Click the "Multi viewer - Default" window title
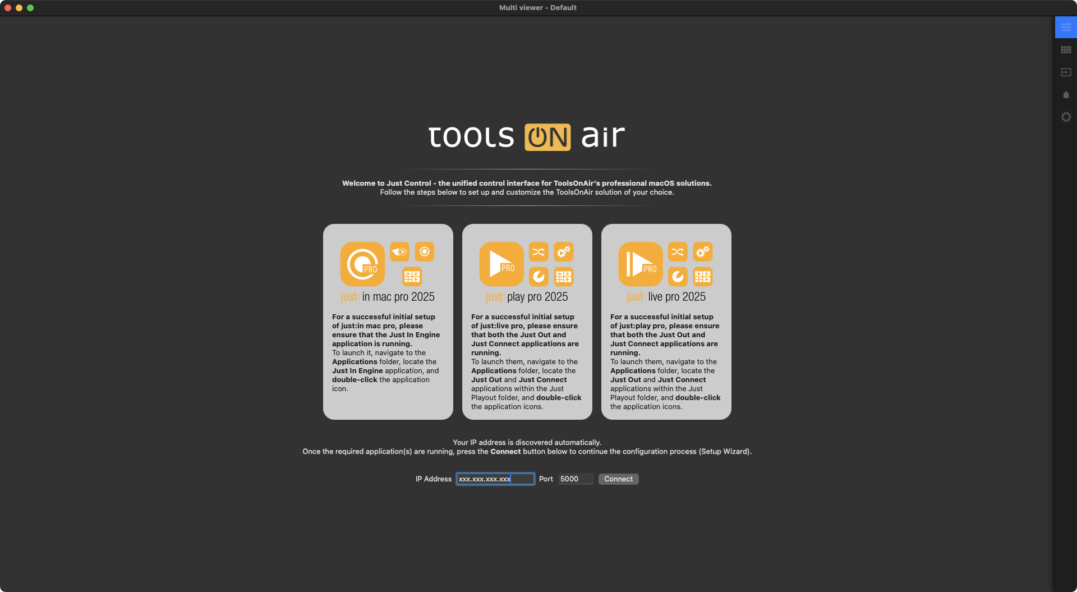 538,8
